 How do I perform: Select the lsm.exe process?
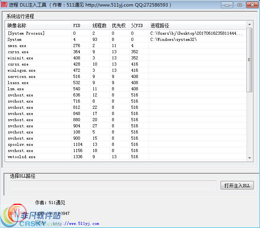pos(126,89)
